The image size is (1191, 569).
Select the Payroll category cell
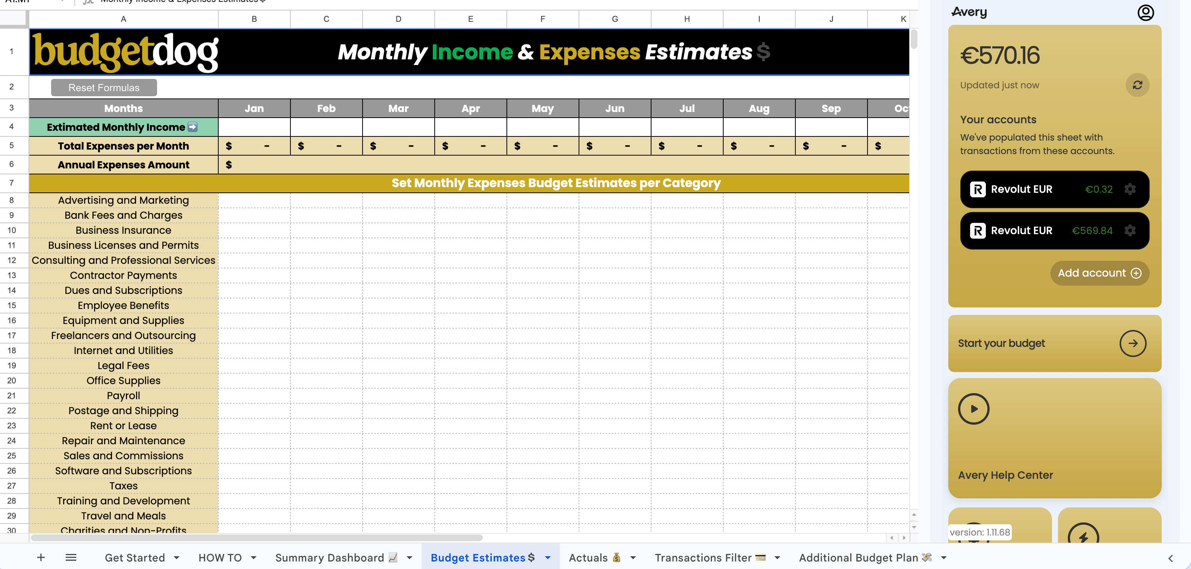tap(124, 395)
